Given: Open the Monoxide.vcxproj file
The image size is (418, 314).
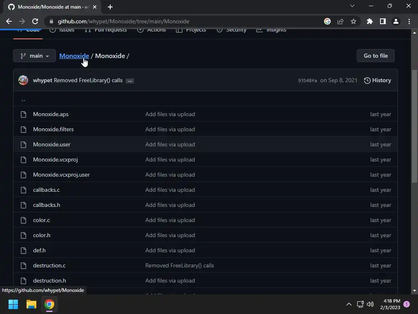Looking at the screenshot, I should (56, 160).
